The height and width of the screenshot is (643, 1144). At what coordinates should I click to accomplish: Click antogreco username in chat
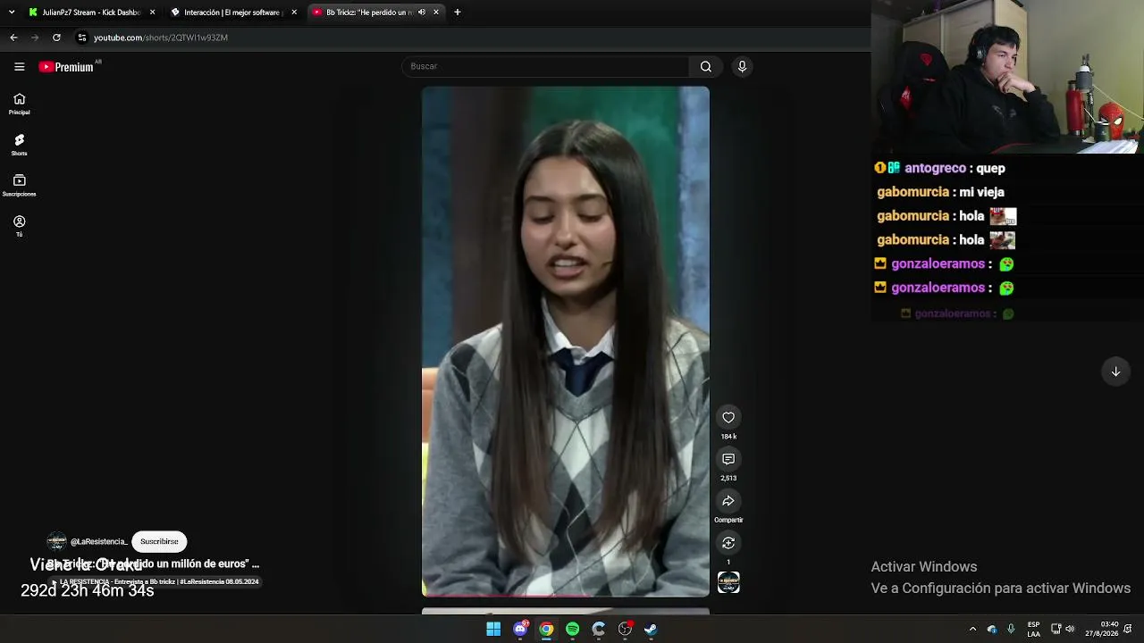935,168
